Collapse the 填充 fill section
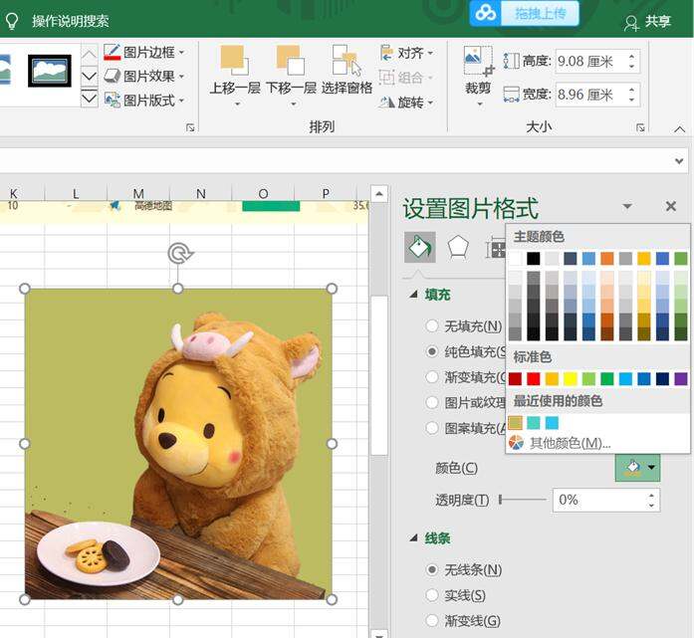Screen dimensions: 694x638 413,295
